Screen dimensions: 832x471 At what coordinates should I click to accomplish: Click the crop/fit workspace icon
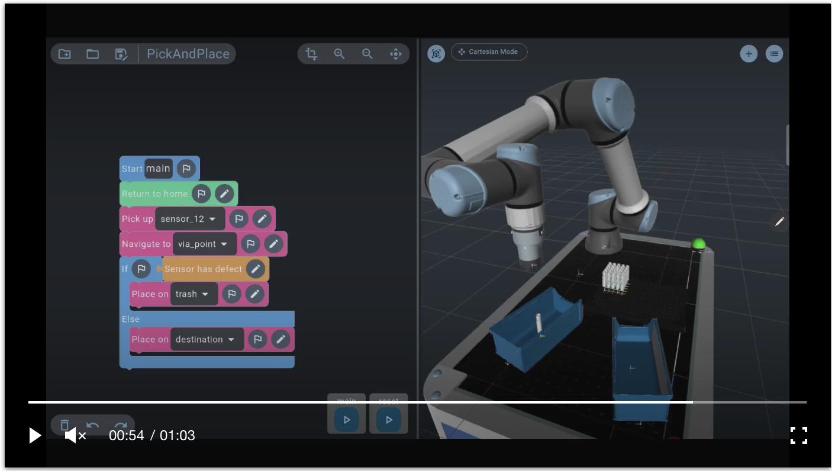311,54
